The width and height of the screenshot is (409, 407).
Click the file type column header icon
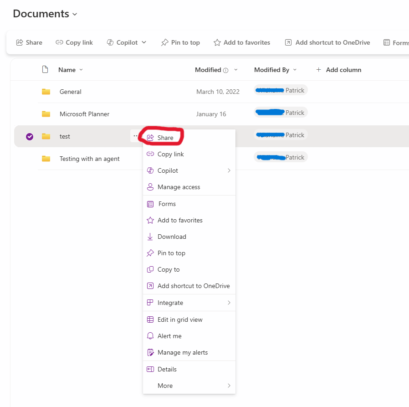45,69
